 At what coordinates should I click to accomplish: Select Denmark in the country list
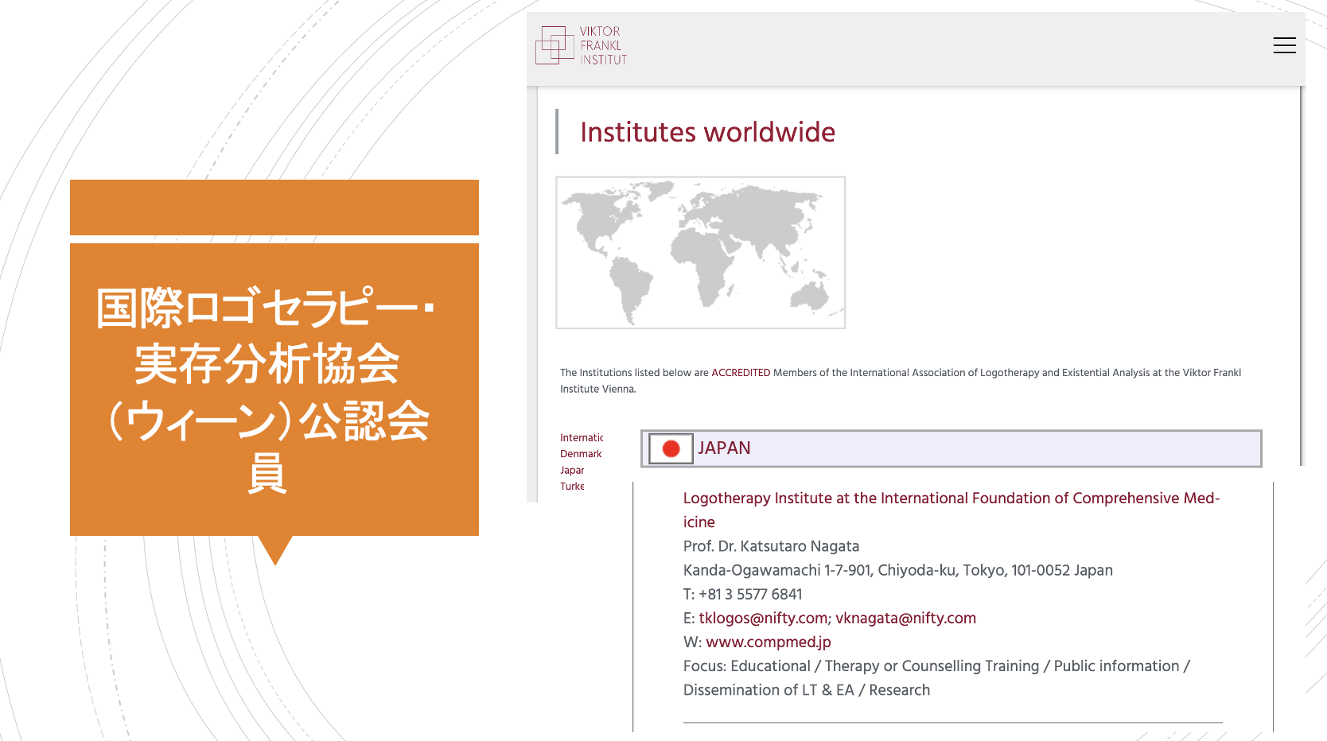580,454
